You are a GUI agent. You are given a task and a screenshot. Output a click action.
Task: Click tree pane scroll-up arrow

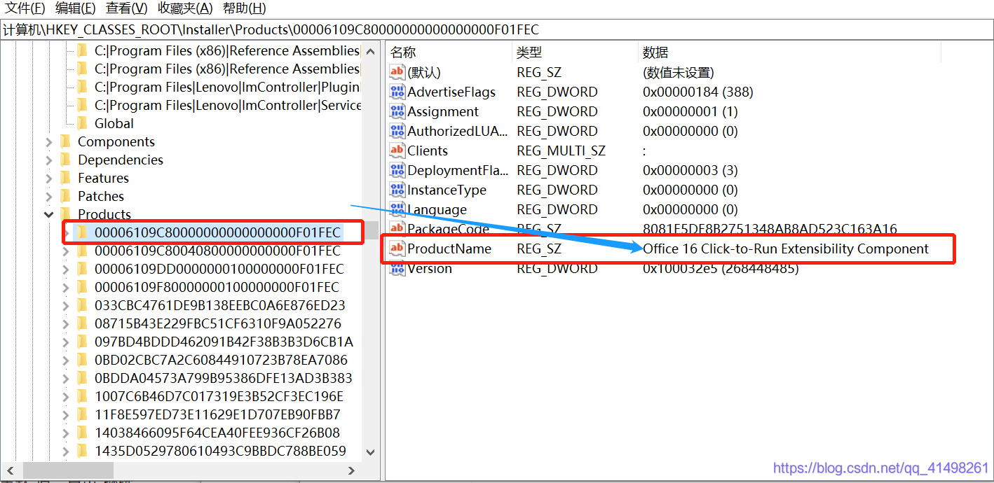[x=371, y=51]
